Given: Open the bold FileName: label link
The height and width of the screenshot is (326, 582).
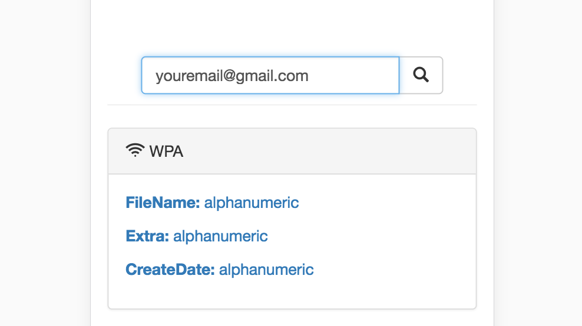Looking at the screenshot, I should point(163,203).
